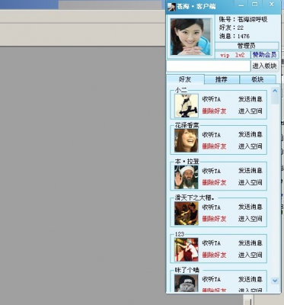The height and width of the screenshot is (305, 284).
Task: Click 发送消息 for friend 小二
Action: coord(250,99)
